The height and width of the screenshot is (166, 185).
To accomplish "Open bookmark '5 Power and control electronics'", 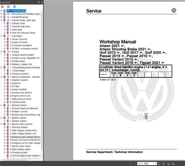I will [x=25, y=140].
